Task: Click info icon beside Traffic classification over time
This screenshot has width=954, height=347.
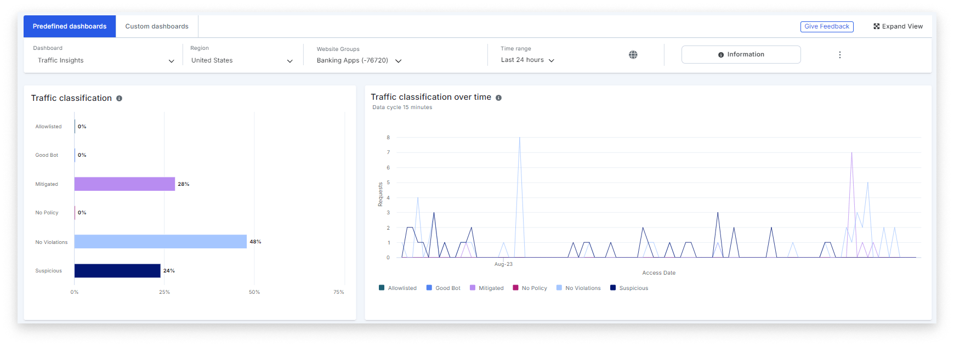Action: pos(498,98)
